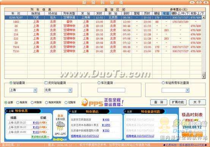Click the PPS mascot logo banner
The height and width of the screenshot is (147, 210).
click(x=102, y=102)
